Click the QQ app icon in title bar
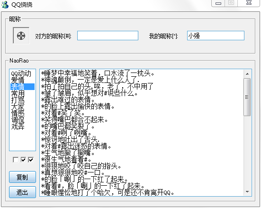This screenshot has width=261, height=208. point(5,4)
